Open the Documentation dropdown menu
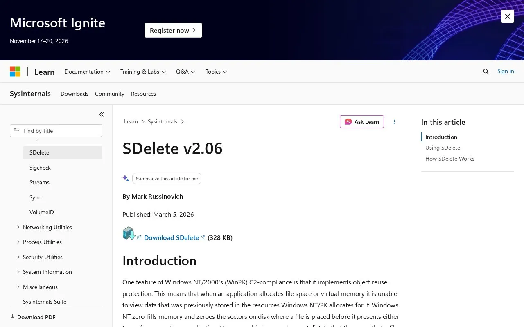The width and height of the screenshot is (524, 327). pyautogui.click(x=88, y=72)
